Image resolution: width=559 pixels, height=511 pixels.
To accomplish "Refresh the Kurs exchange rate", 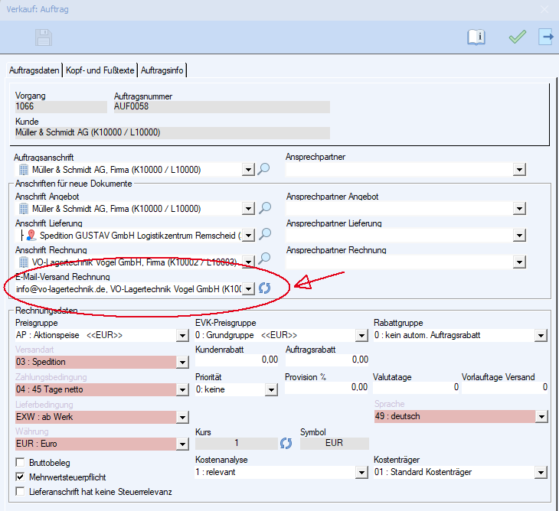I will (x=286, y=443).
